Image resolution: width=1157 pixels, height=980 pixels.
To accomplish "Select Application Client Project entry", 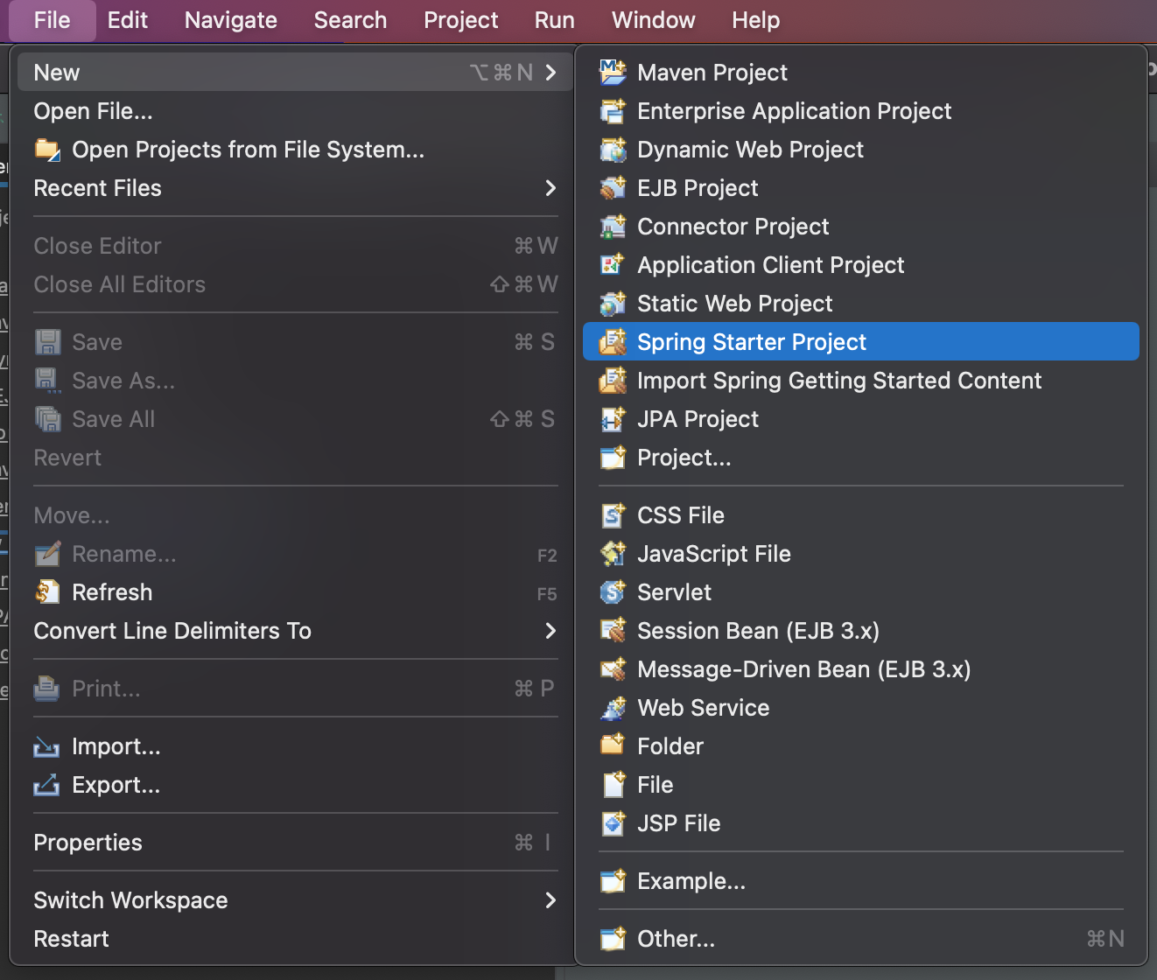I will 861,264.
